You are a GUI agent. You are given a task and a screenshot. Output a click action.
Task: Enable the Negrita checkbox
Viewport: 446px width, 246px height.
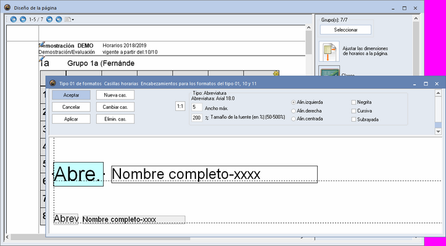point(353,102)
